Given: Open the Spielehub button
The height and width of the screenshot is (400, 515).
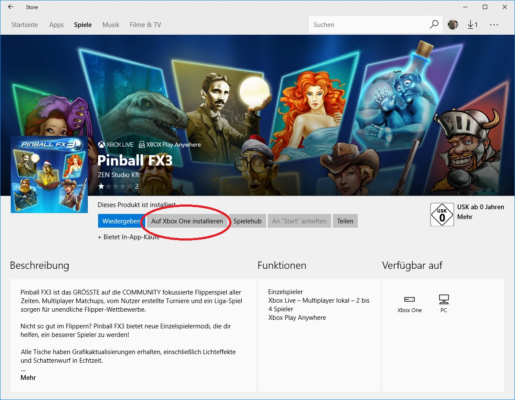Looking at the screenshot, I should (x=247, y=221).
